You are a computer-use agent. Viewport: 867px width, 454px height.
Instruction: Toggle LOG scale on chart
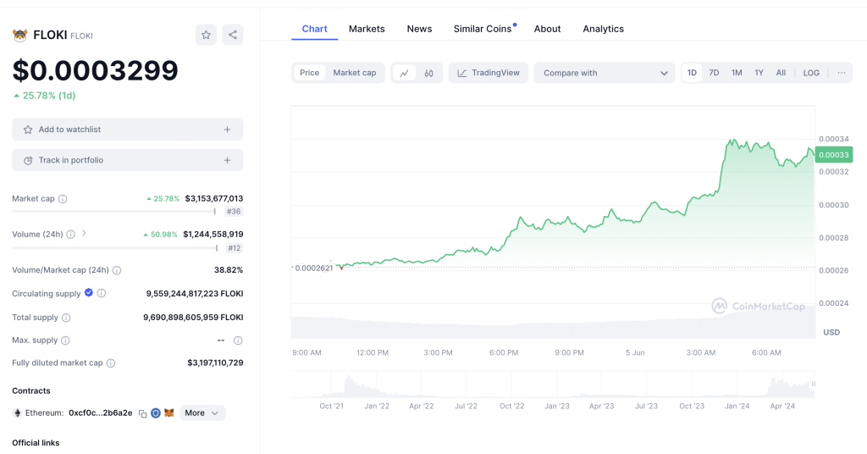coord(811,73)
